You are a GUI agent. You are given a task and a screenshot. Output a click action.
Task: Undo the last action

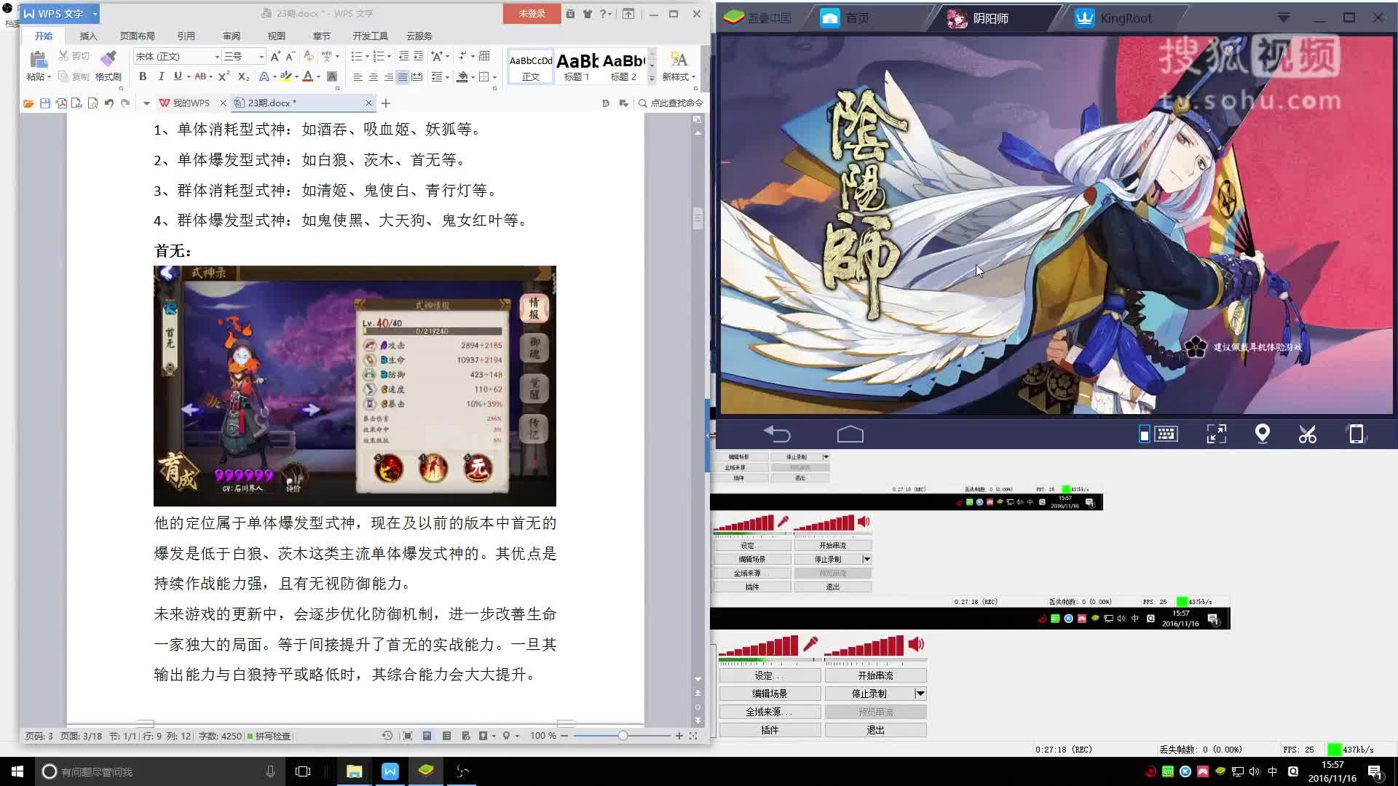point(108,103)
